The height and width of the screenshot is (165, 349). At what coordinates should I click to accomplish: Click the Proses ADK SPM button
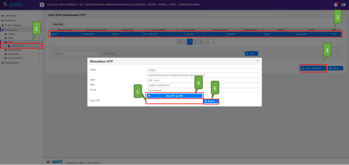click(313, 68)
